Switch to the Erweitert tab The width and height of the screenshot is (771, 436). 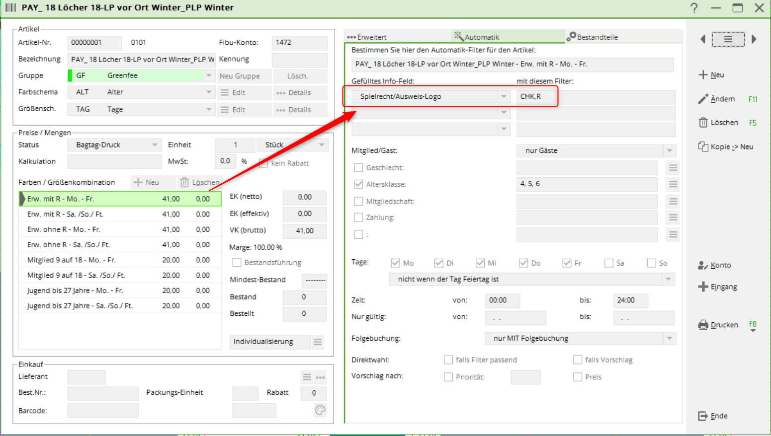click(x=368, y=37)
